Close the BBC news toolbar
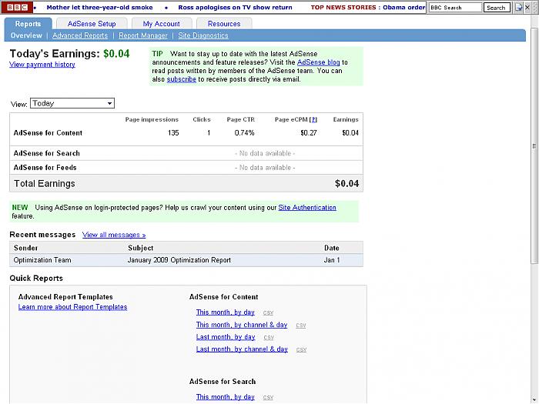Screen dimensions: 539x404 click(527, 7)
